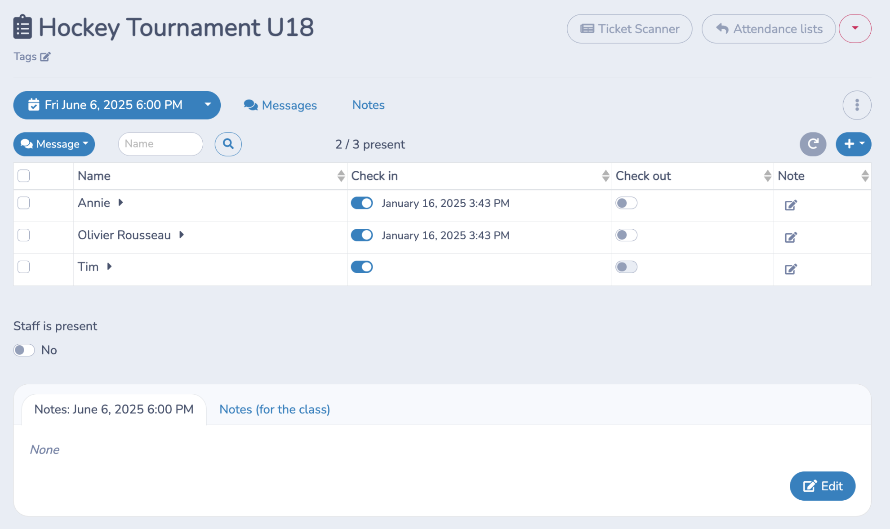Open the Messages tab

tap(280, 105)
